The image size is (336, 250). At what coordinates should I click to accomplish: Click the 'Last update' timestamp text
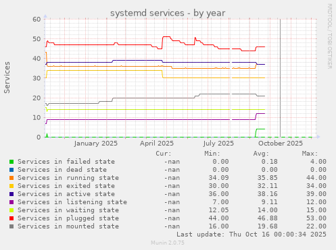click(251, 235)
